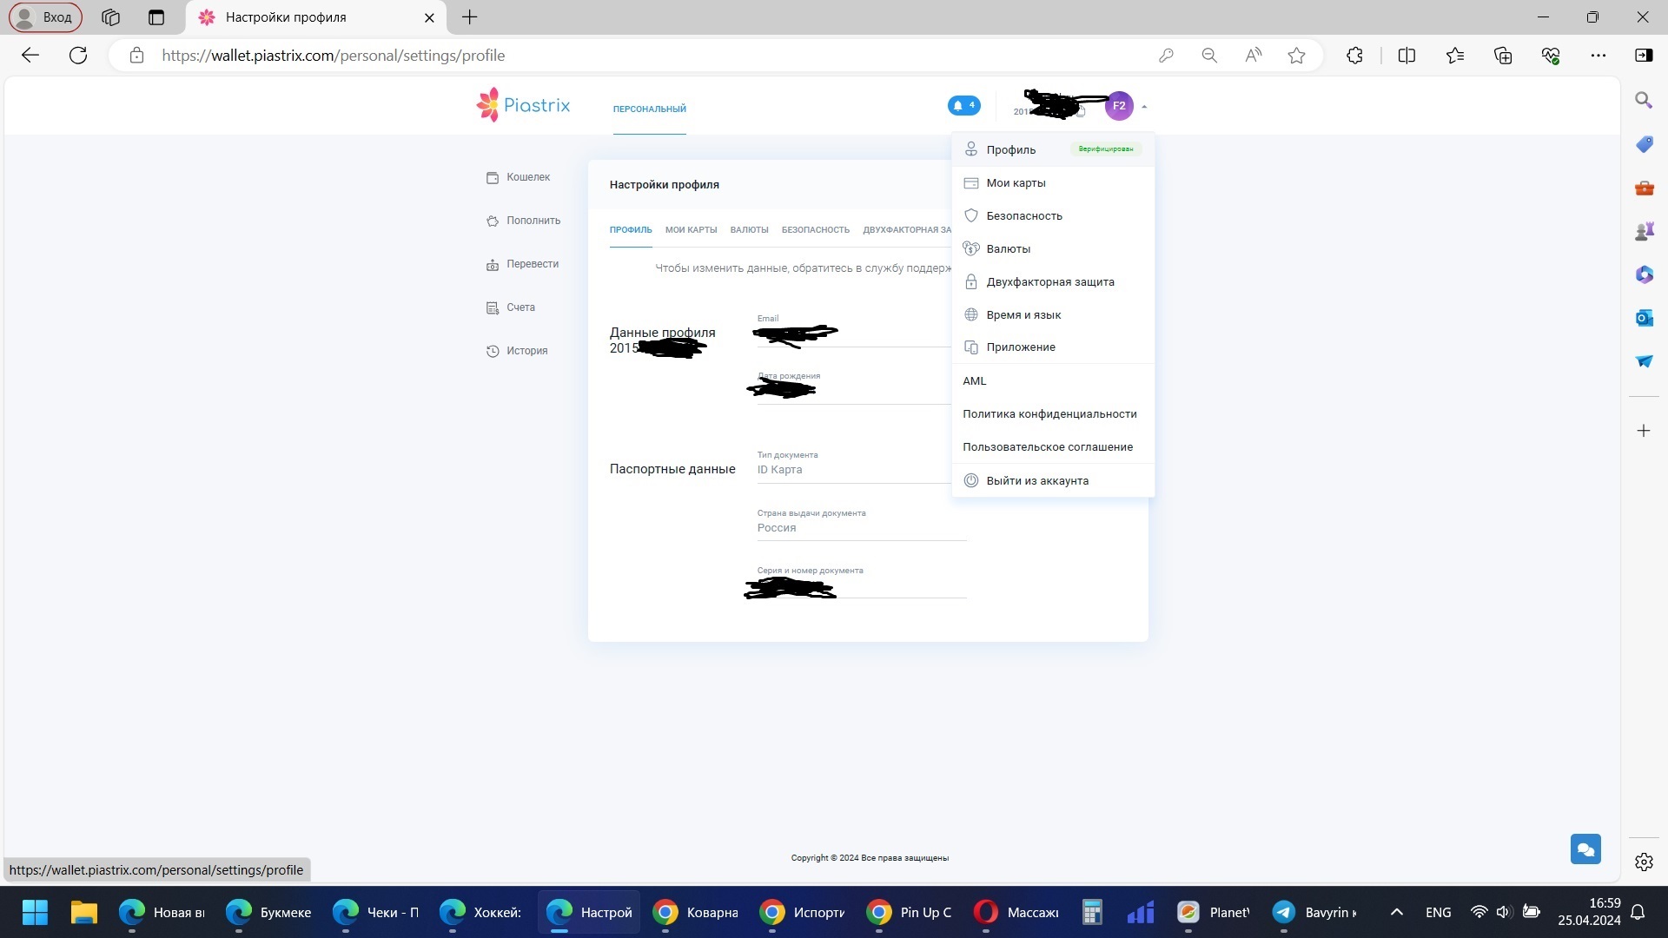Click the address bar URL
The width and height of the screenshot is (1668, 938).
point(333,56)
